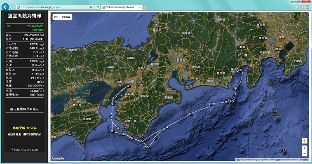Image resolution: width=312 pixels, height=164 pixels.
Task: Click the System Aeroportion Co.,Ltd. logo
Action: tap(24, 150)
